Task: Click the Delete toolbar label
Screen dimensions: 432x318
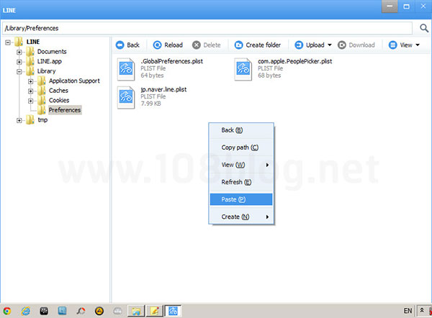Action: click(212, 45)
